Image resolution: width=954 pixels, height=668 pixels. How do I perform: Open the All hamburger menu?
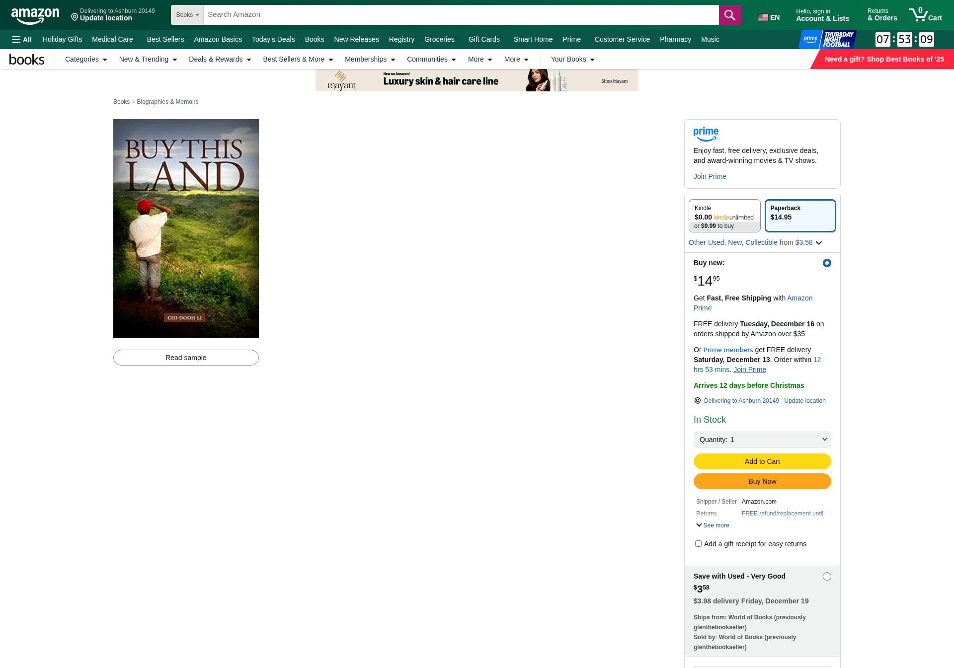tap(22, 40)
